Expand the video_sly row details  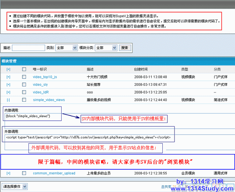(x=9, y=85)
